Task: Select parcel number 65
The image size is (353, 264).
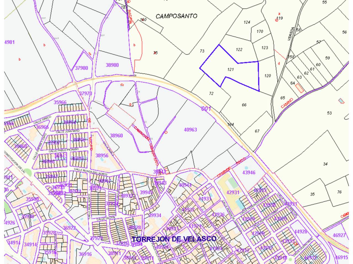Action: (x=283, y=98)
